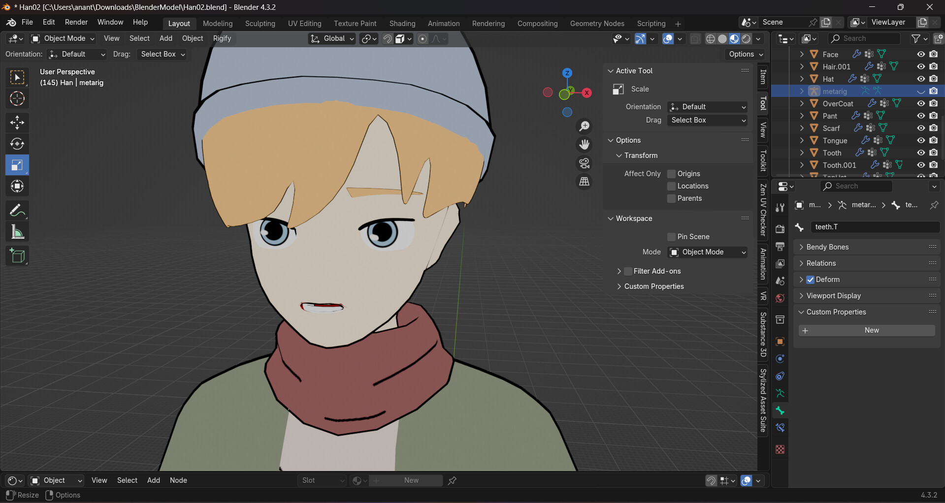
Task: Select the Move tool in the toolbar
Action: [17, 123]
